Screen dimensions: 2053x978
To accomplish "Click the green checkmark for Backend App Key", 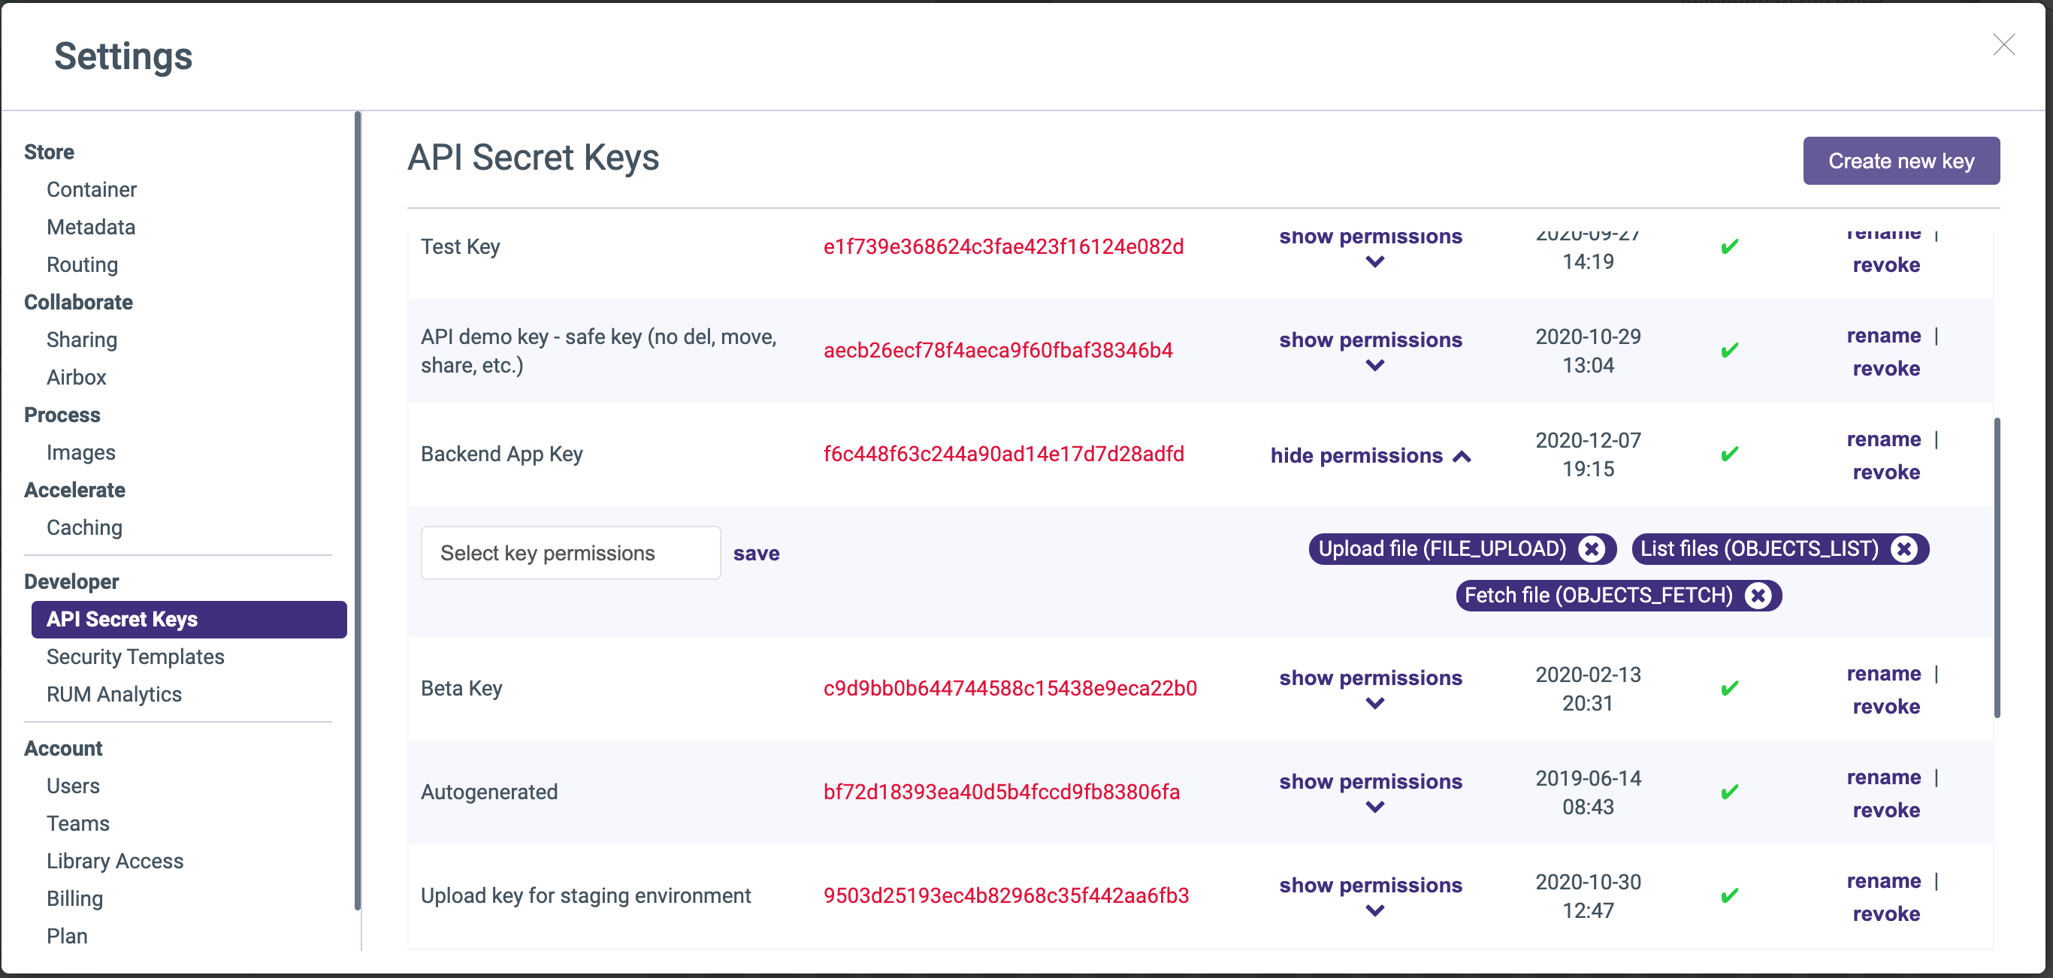I will 1728,454.
